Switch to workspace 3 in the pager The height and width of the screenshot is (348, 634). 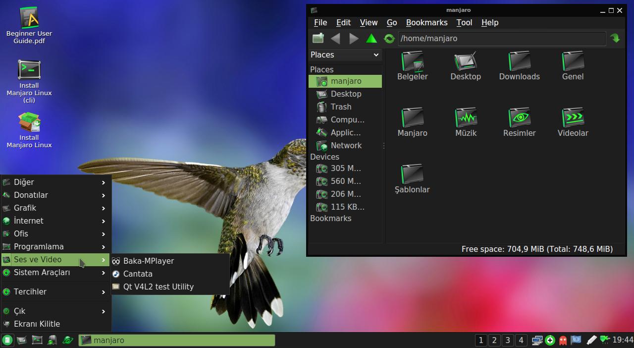point(508,340)
